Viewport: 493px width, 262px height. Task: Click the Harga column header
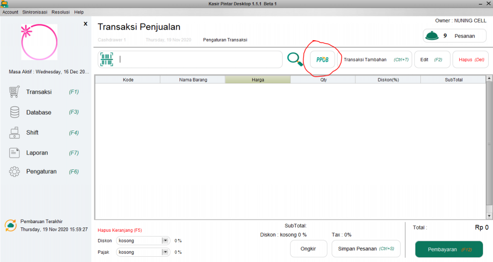[x=258, y=80]
